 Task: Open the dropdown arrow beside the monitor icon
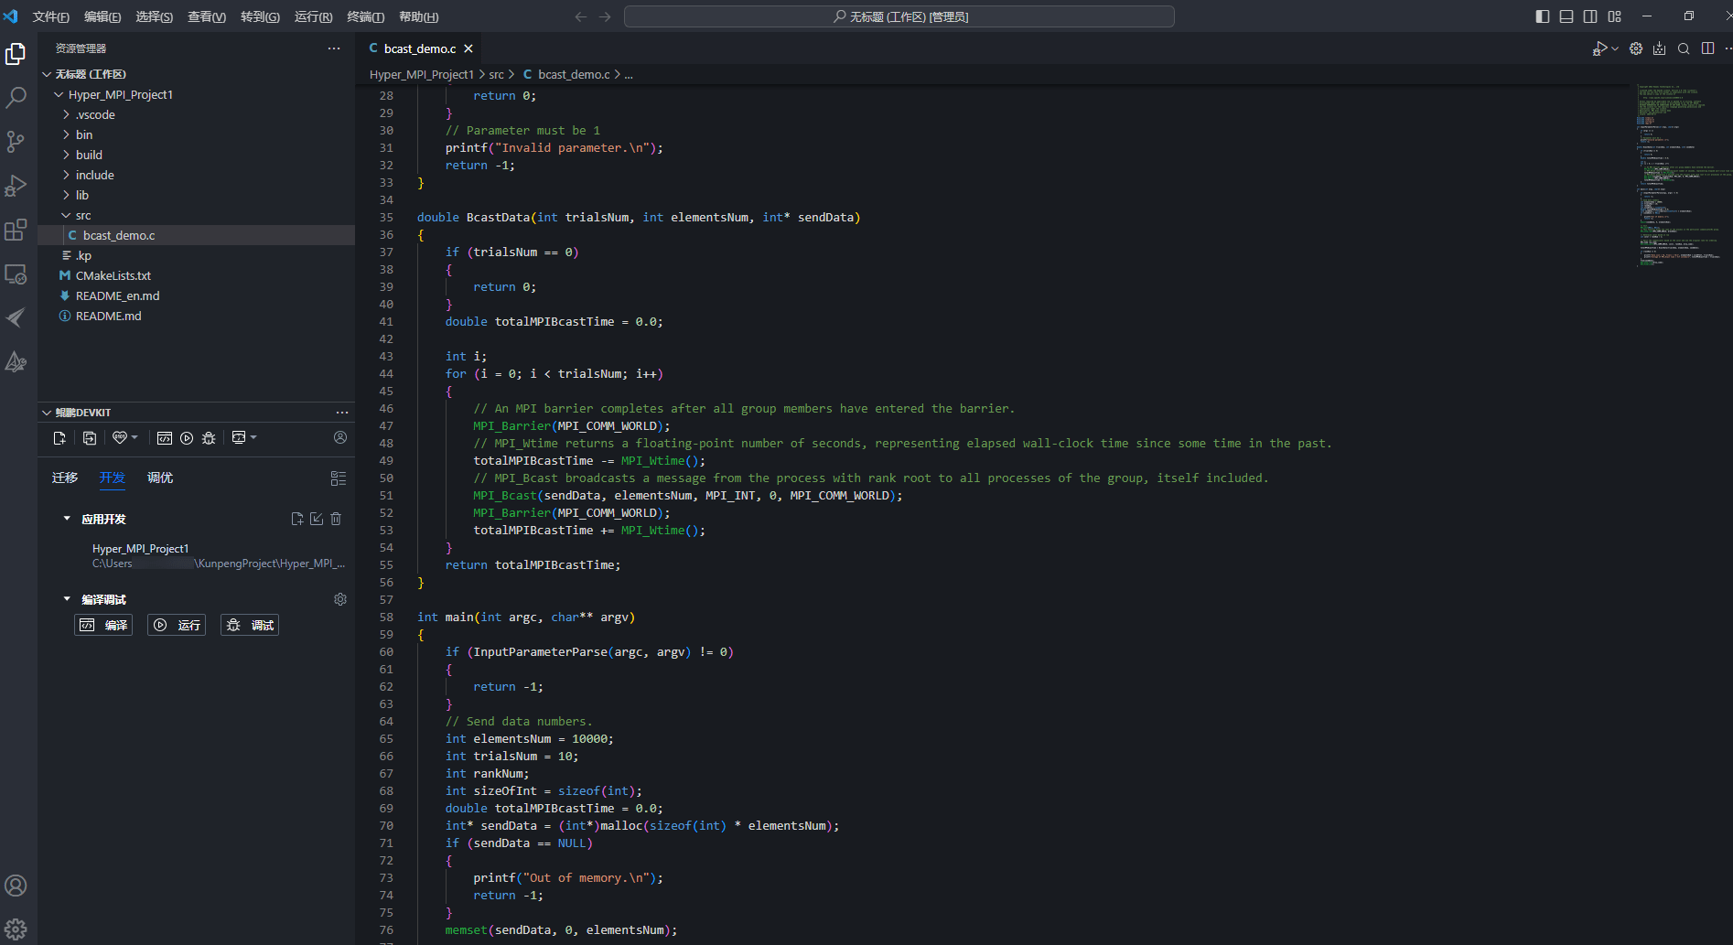click(x=253, y=438)
